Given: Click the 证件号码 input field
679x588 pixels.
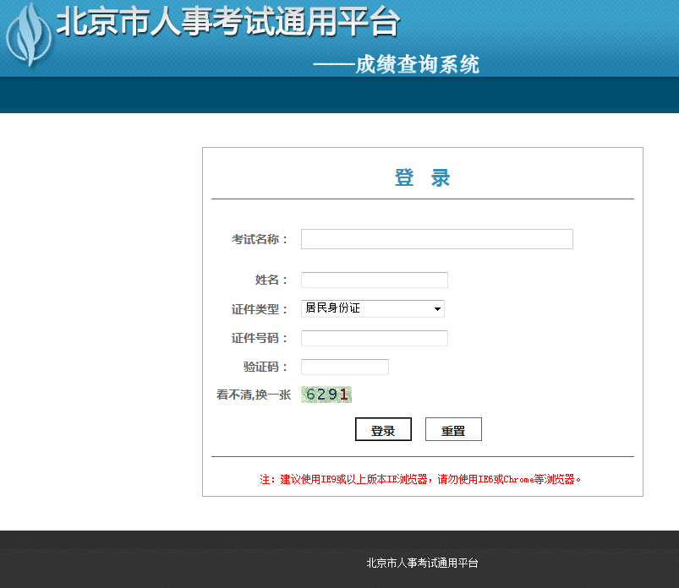Looking at the screenshot, I should 375,338.
